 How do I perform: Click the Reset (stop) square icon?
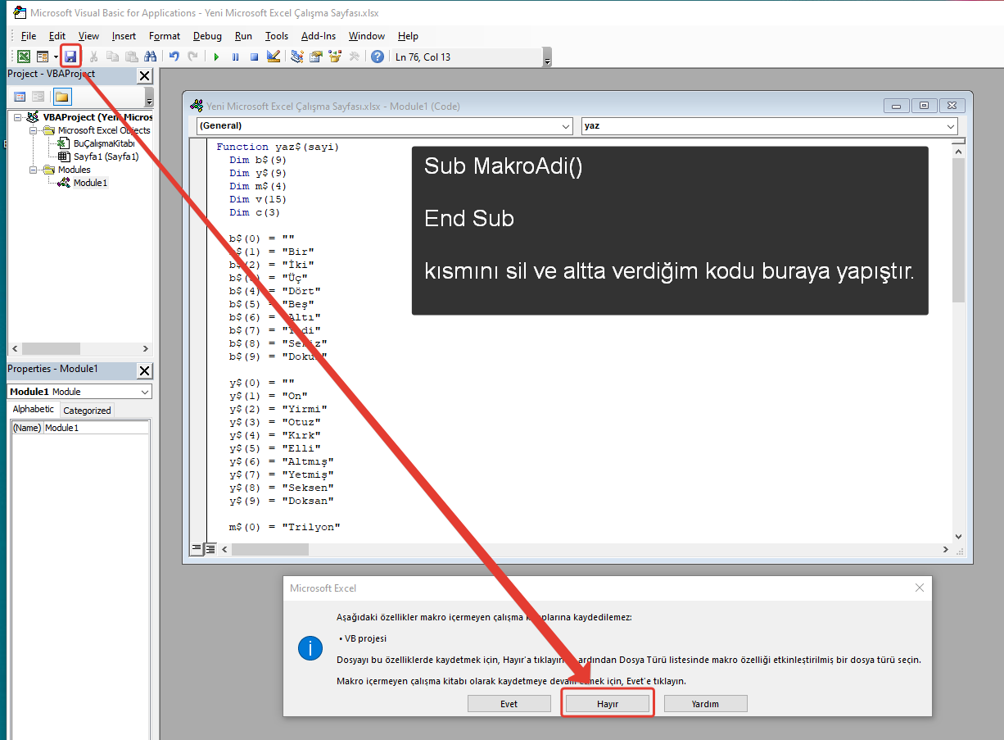pos(254,57)
